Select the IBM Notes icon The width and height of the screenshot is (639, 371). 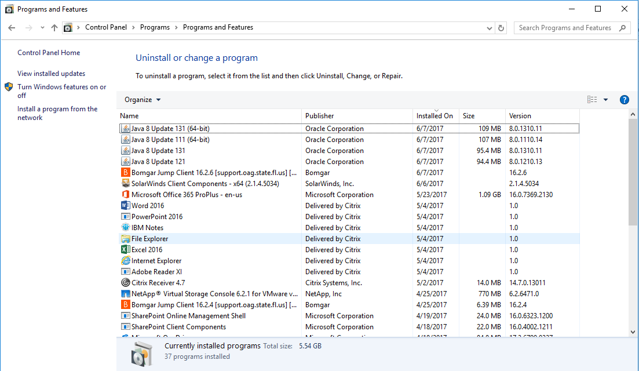126,227
